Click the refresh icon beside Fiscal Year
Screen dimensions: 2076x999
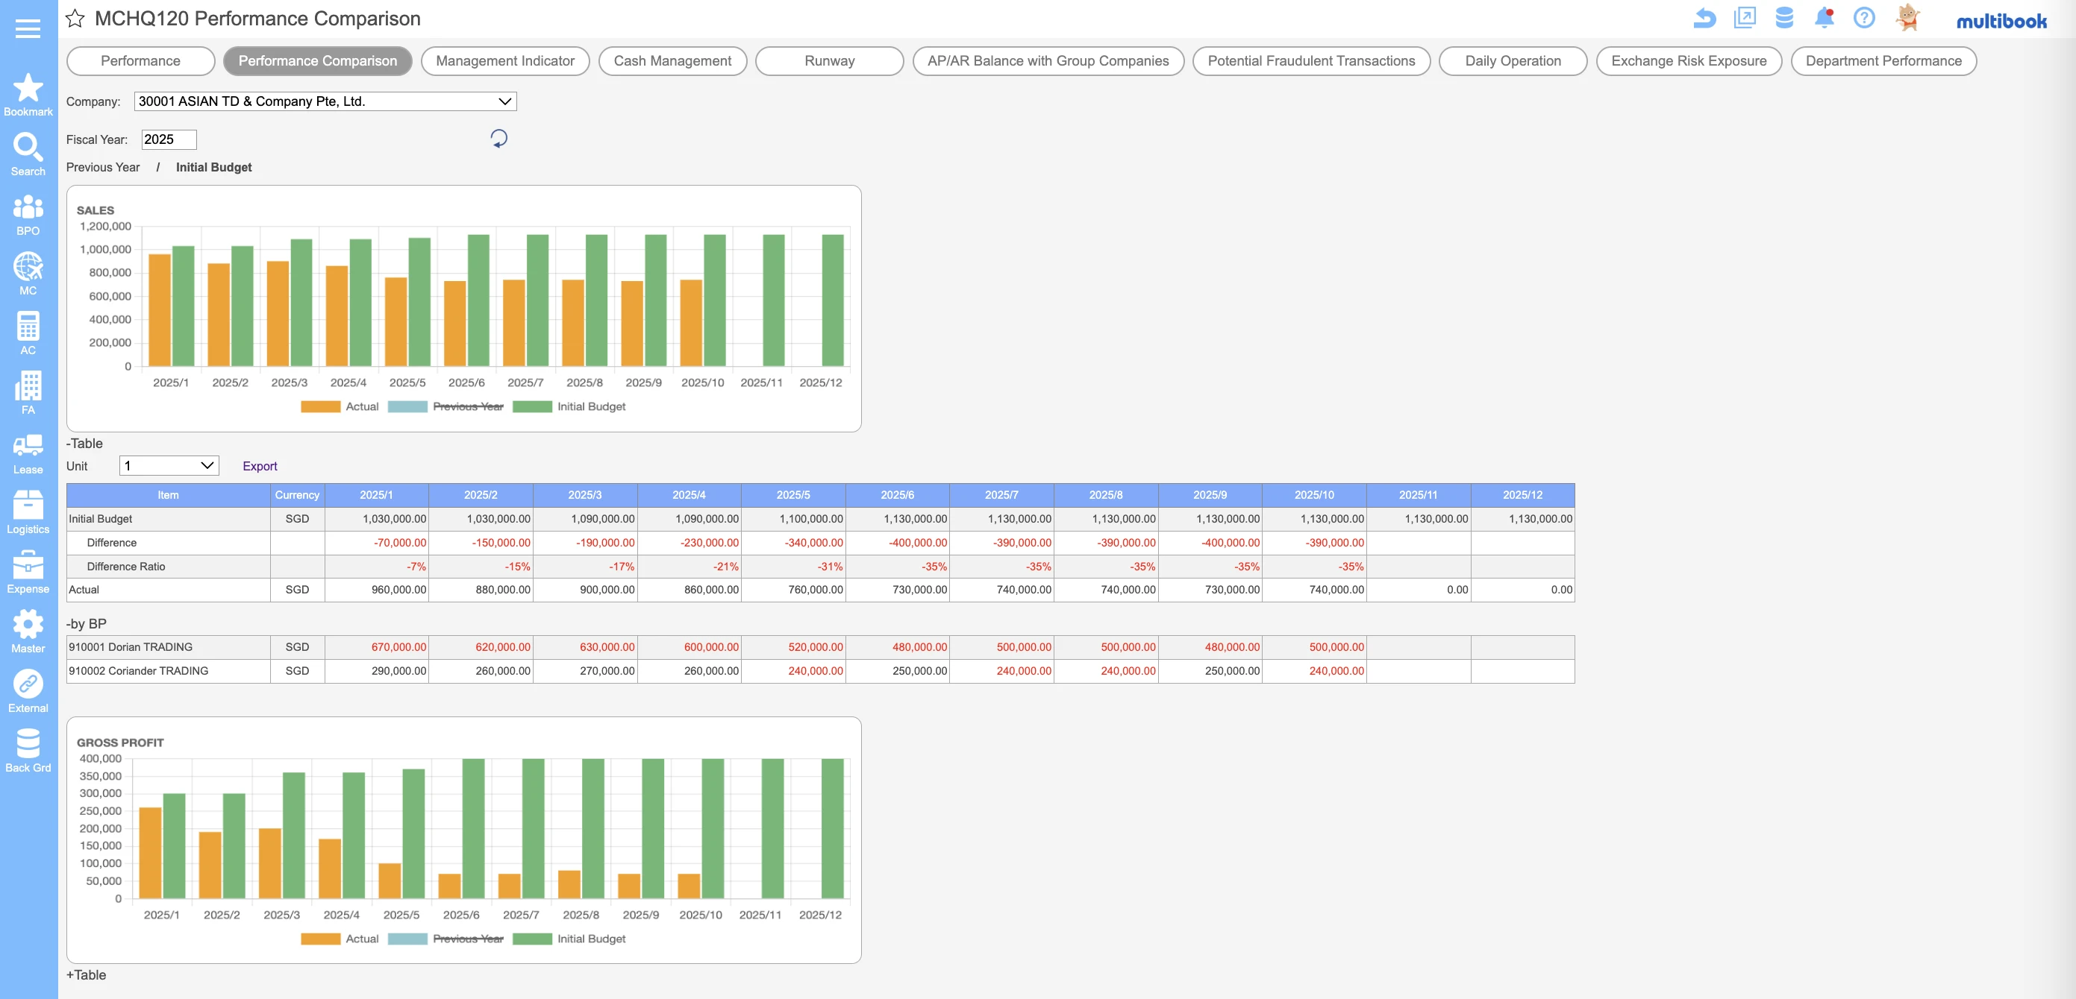[499, 139]
